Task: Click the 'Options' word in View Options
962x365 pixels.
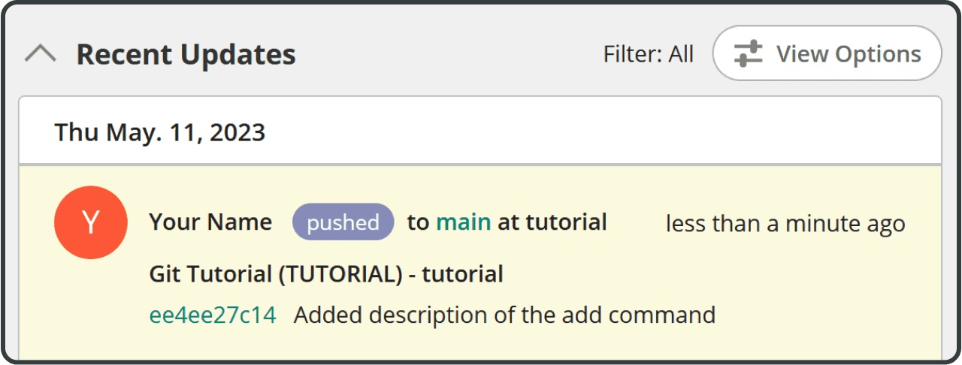Action: 878,55
